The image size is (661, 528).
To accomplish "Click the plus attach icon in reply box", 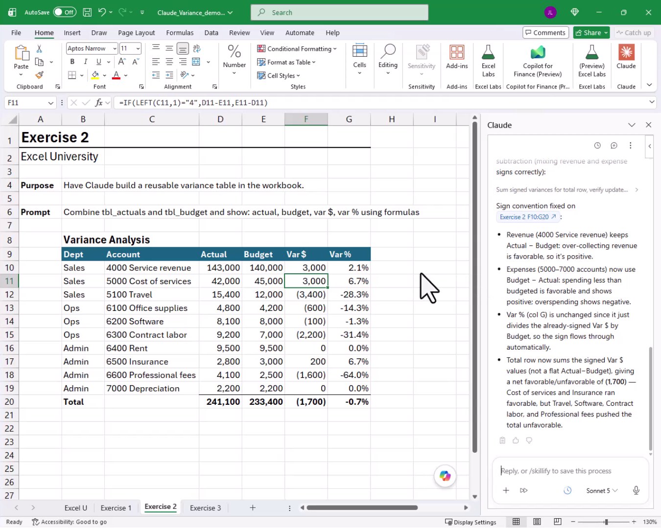I will click(506, 490).
